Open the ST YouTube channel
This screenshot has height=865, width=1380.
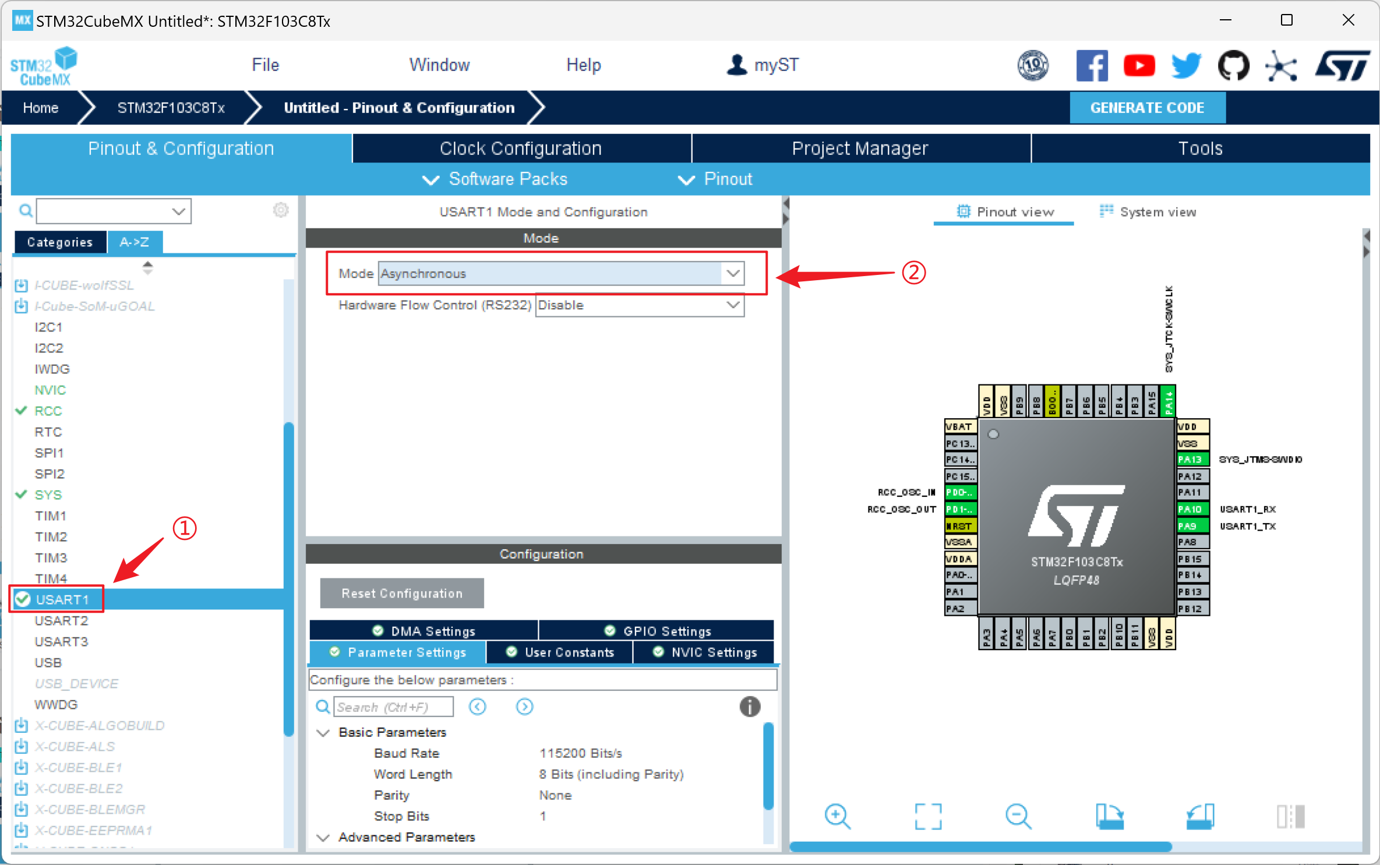tap(1139, 65)
